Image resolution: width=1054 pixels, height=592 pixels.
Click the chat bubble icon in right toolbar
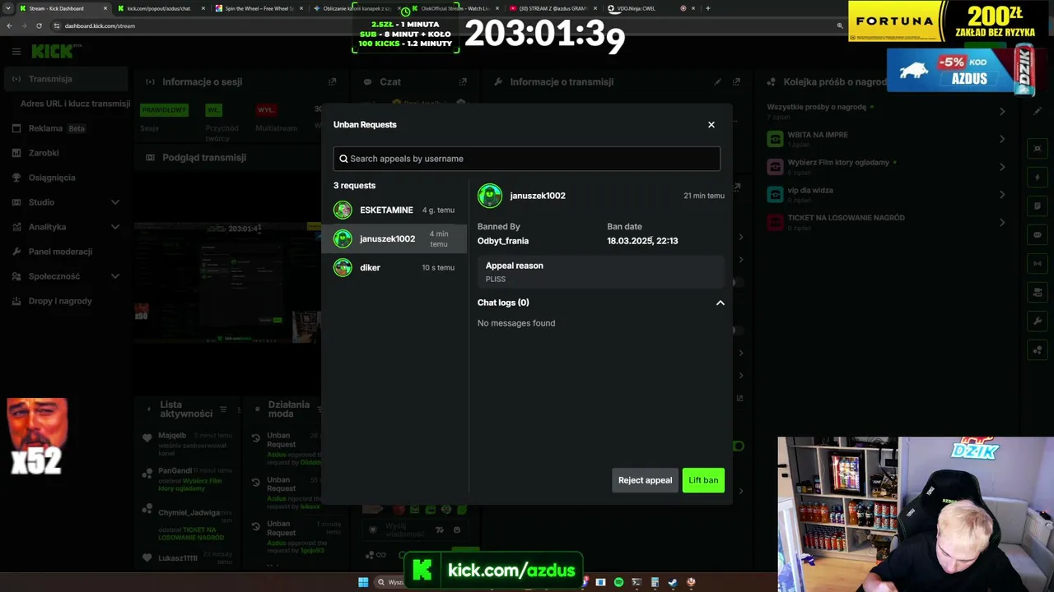tap(1038, 235)
